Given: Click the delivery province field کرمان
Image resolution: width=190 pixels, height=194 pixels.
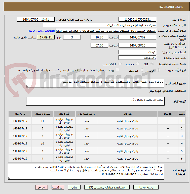Looking at the screenshot, I should (137, 52).
